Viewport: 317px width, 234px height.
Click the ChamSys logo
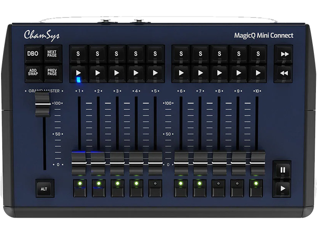coord(42,35)
